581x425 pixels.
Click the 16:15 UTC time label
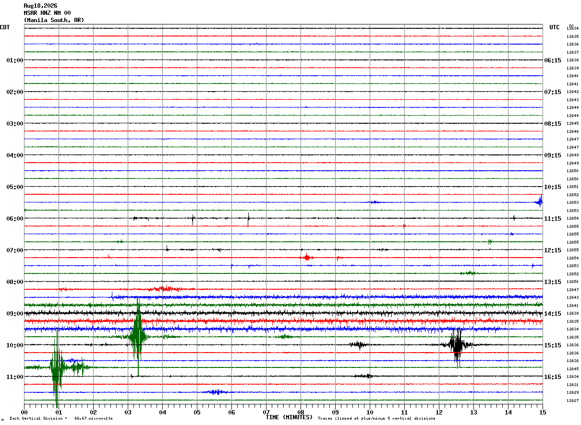553,377
